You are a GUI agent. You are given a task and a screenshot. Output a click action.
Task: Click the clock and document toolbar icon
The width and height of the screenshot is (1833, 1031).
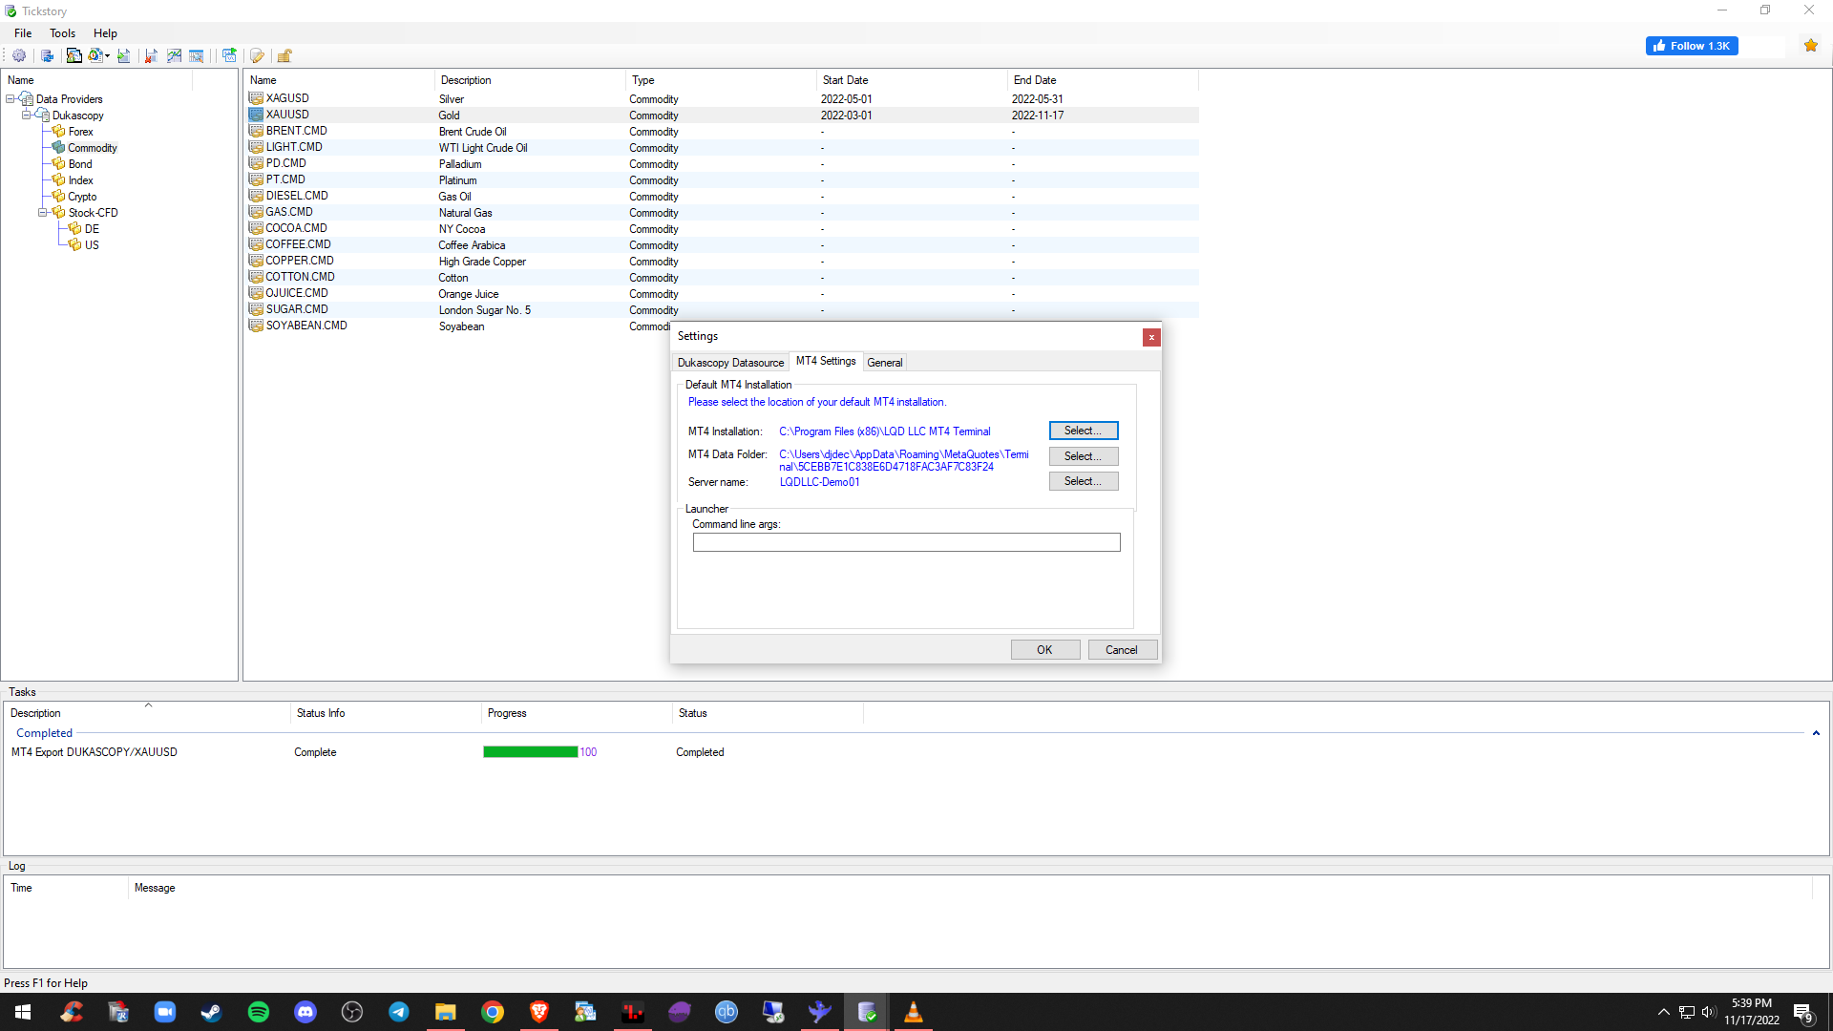tap(95, 55)
